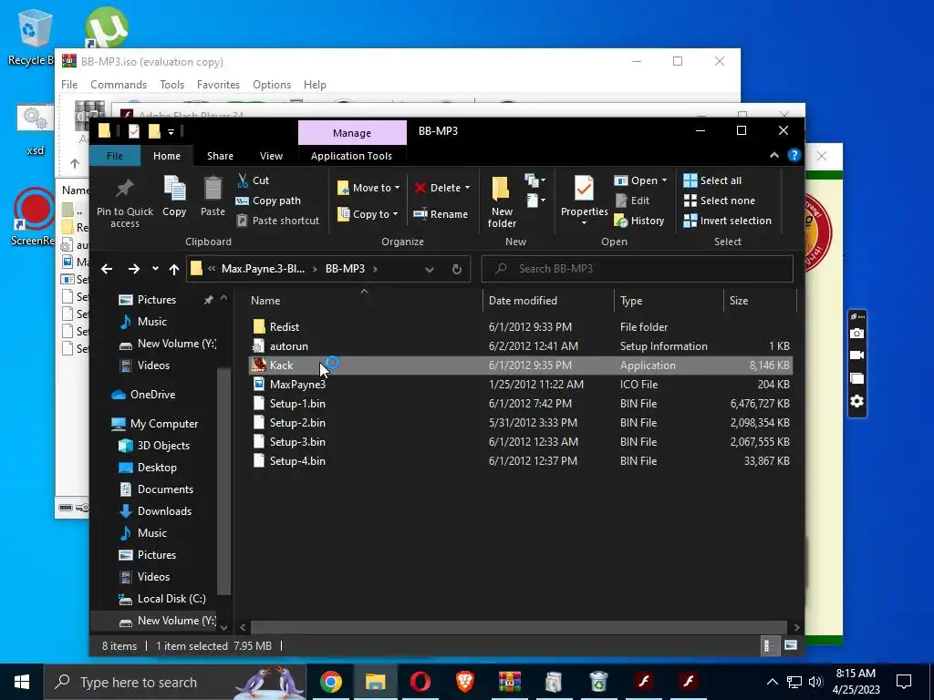Open Opera browser from the taskbar
This screenshot has height=700, width=934.
click(420, 682)
